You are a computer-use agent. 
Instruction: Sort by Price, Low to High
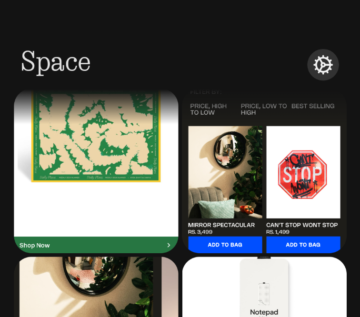(264, 109)
